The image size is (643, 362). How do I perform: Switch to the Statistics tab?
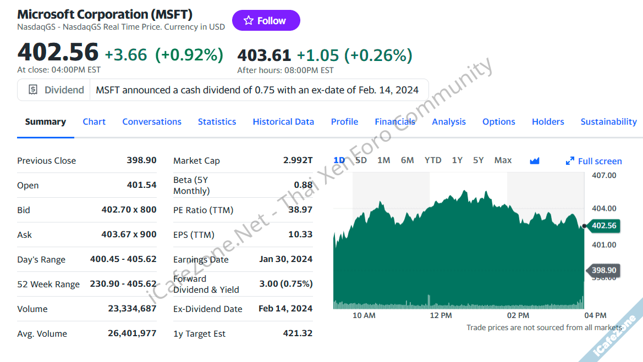coord(217,122)
